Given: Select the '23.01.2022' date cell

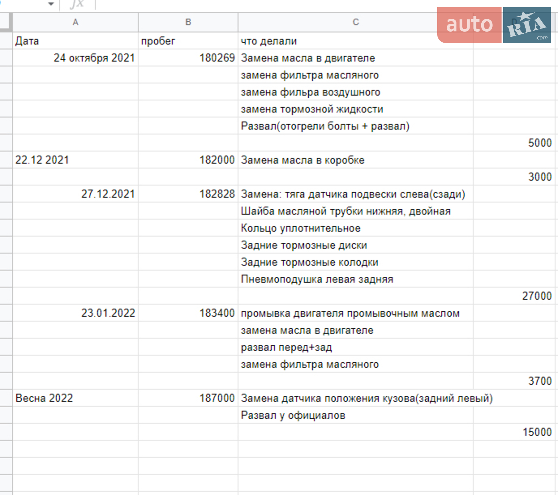Looking at the screenshot, I should click(75, 313).
